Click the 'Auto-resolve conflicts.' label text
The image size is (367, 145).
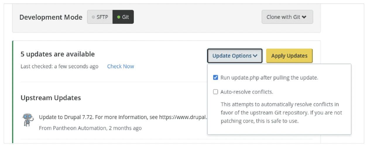[247, 92]
